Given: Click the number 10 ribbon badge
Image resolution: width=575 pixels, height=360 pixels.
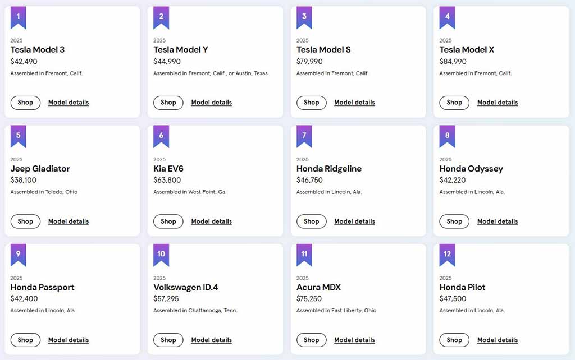Looking at the screenshot, I should point(161,254).
